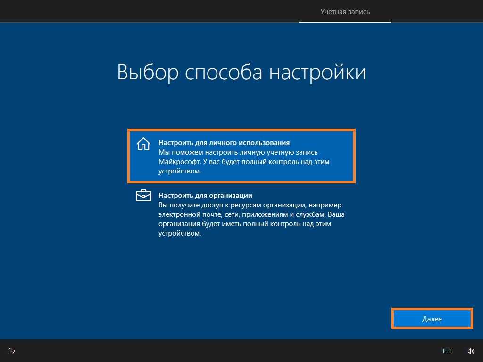Open the on-screen keyboard icon
The image size is (483, 362).
point(447,351)
